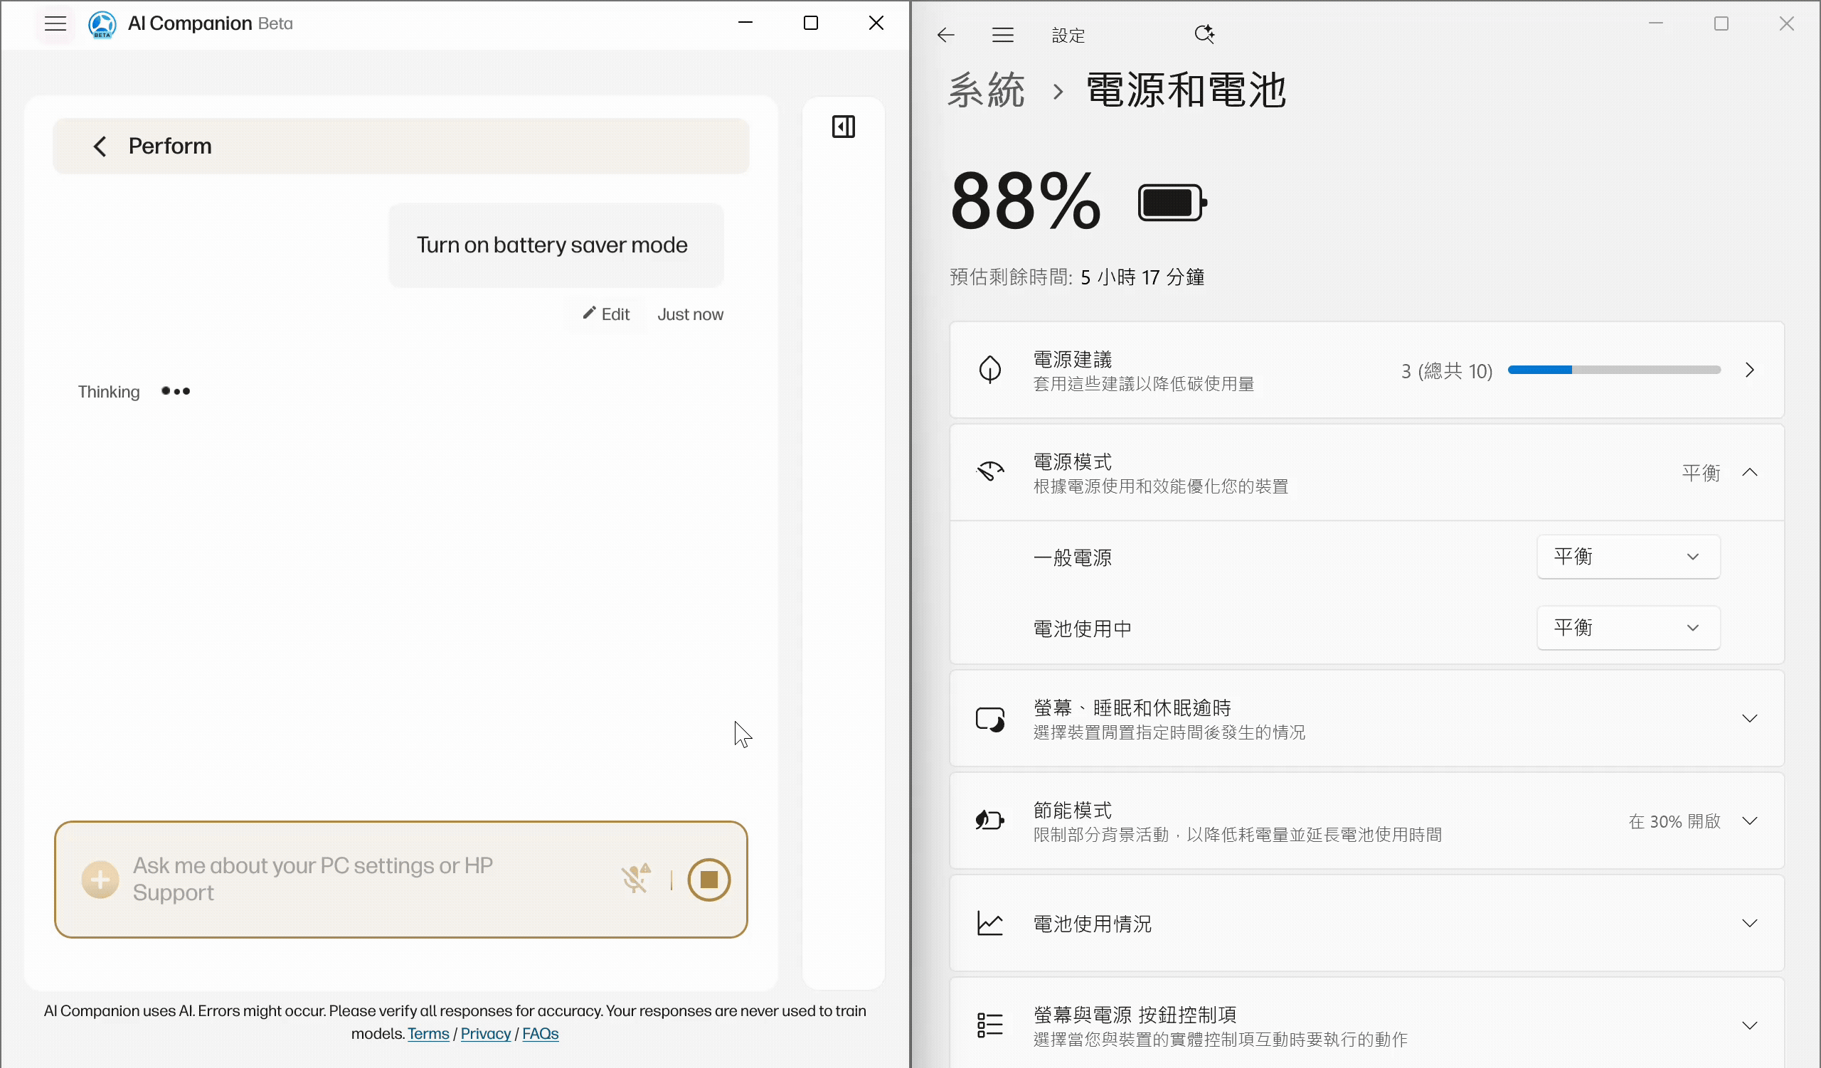The width and height of the screenshot is (1821, 1068).
Task: Click the chat input text field
Action: click(361, 879)
